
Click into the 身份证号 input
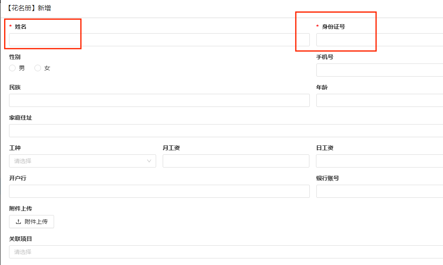379,40
